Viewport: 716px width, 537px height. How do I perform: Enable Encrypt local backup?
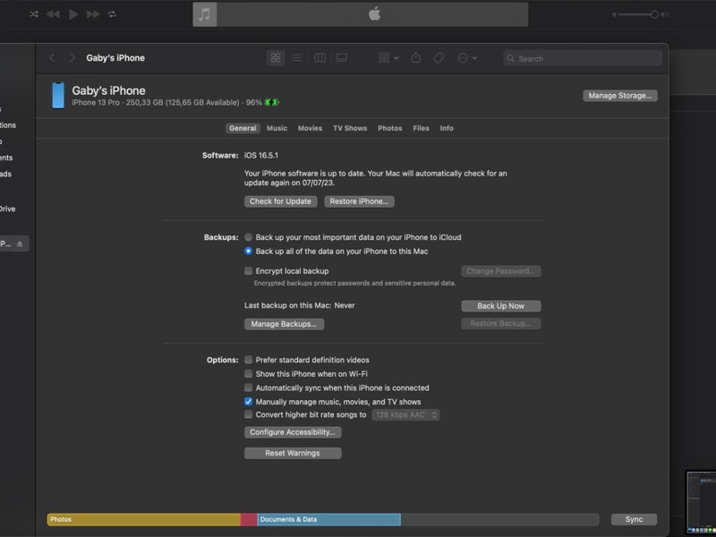click(248, 271)
